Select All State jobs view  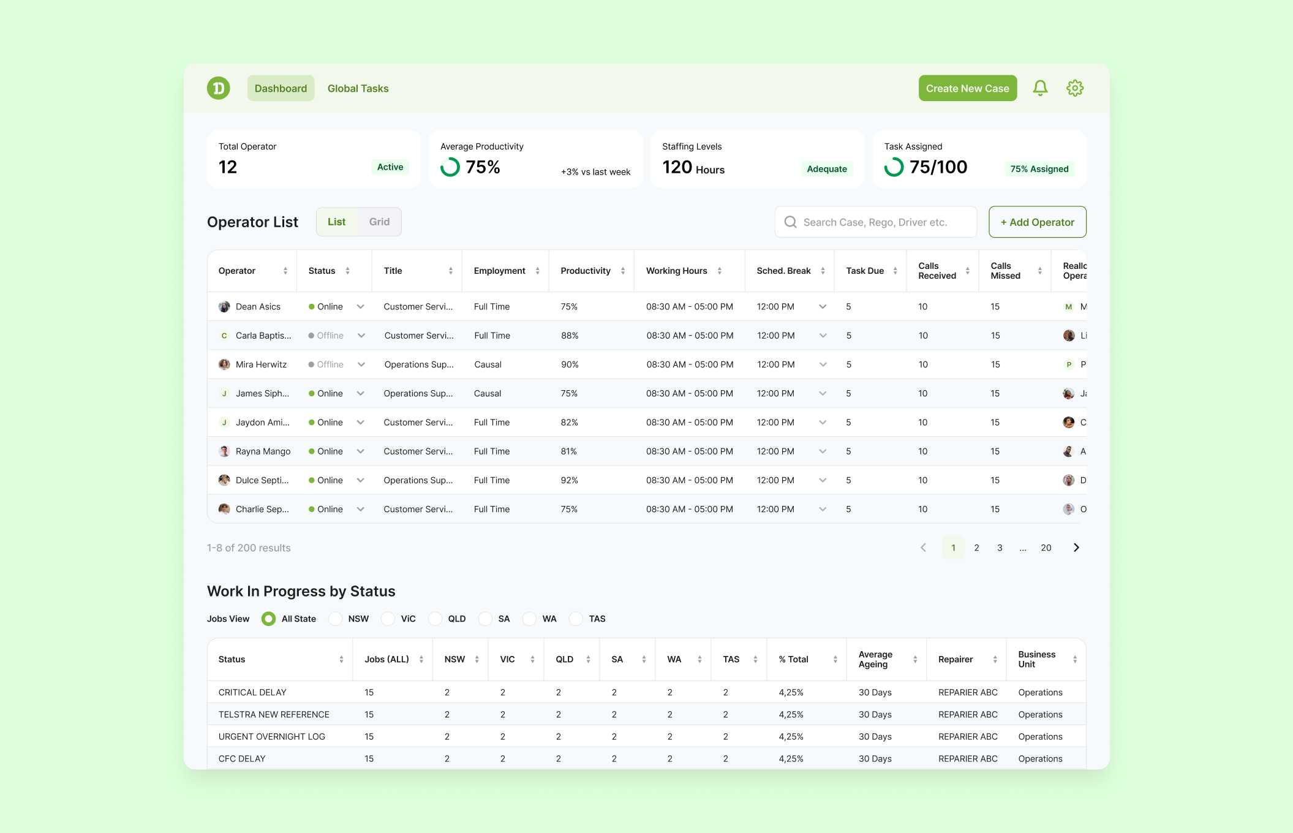pyautogui.click(x=268, y=619)
